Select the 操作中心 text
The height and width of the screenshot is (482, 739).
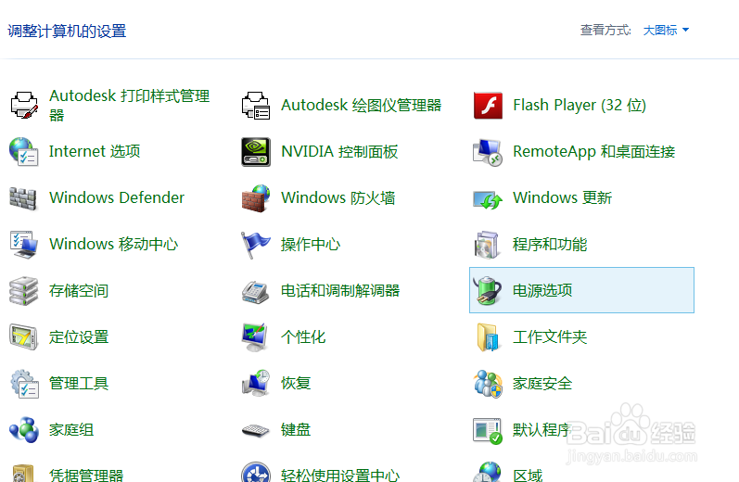(x=311, y=244)
